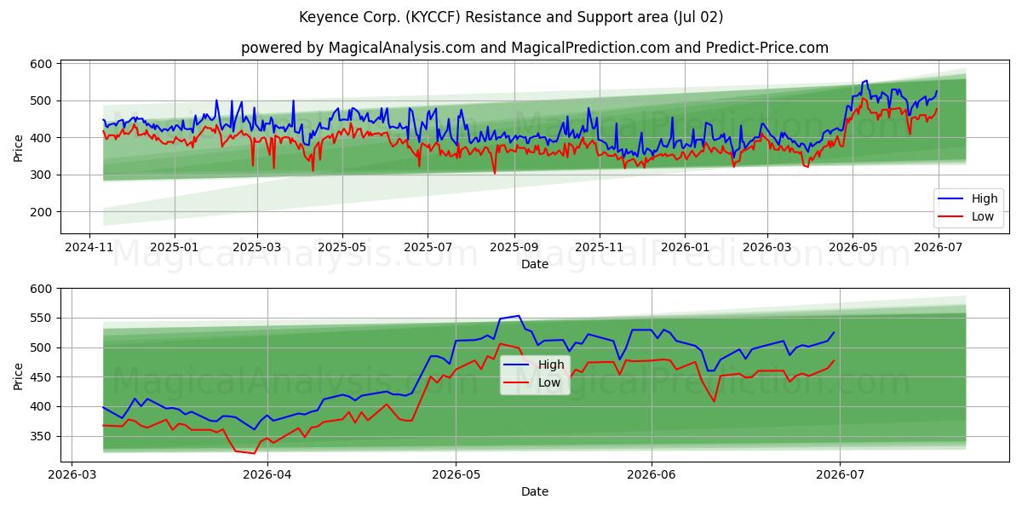The width and height of the screenshot is (1022, 511).
Task: Click the 'Date' axis label under lower chart
Action: (535, 491)
